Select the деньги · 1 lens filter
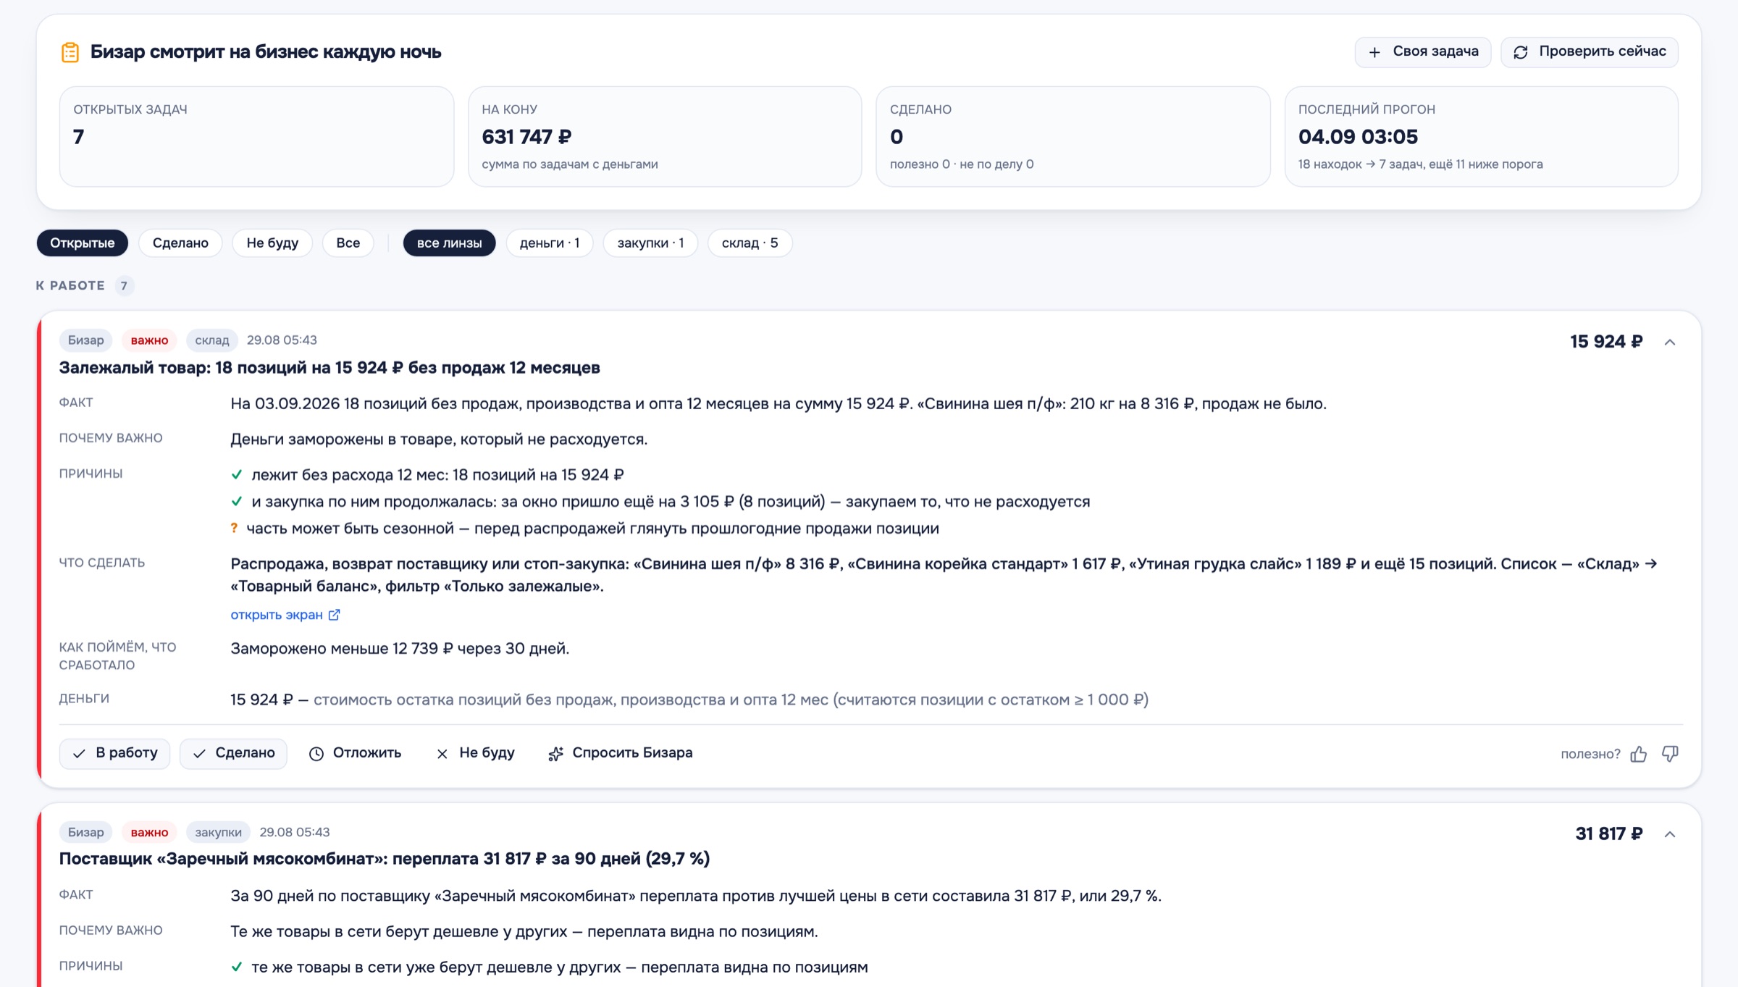Screen dimensions: 1738x987 click(550, 243)
